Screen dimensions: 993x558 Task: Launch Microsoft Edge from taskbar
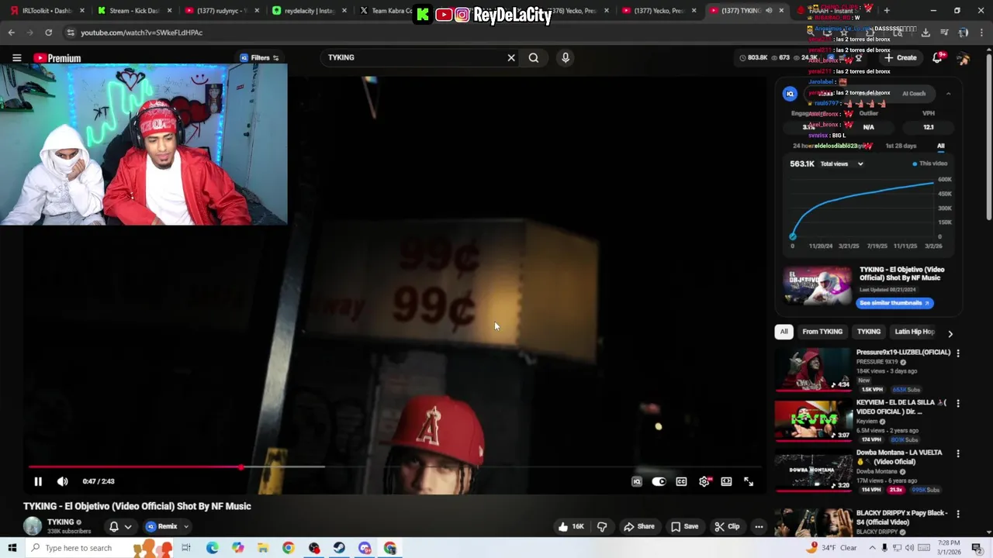212,548
